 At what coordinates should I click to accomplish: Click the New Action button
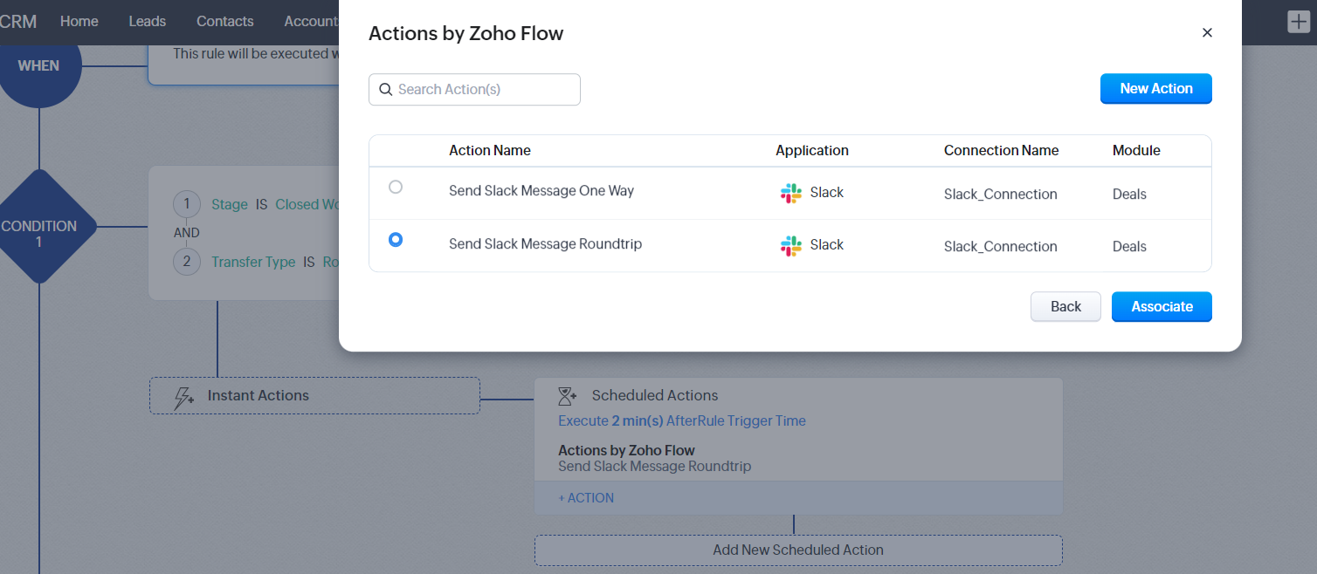click(x=1155, y=89)
